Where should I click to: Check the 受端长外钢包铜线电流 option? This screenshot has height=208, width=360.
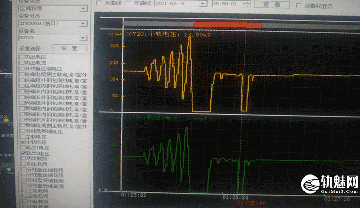pos(22,120)
